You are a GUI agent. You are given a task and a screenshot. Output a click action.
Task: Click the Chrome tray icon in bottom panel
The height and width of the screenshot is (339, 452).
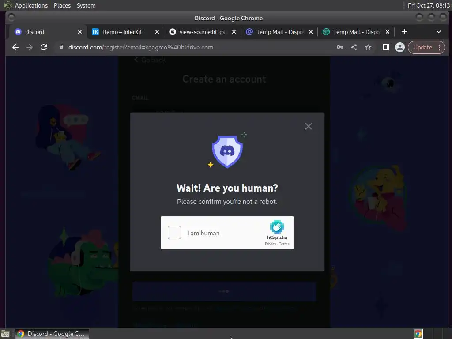pyautogui.click(x=418, y=334)
